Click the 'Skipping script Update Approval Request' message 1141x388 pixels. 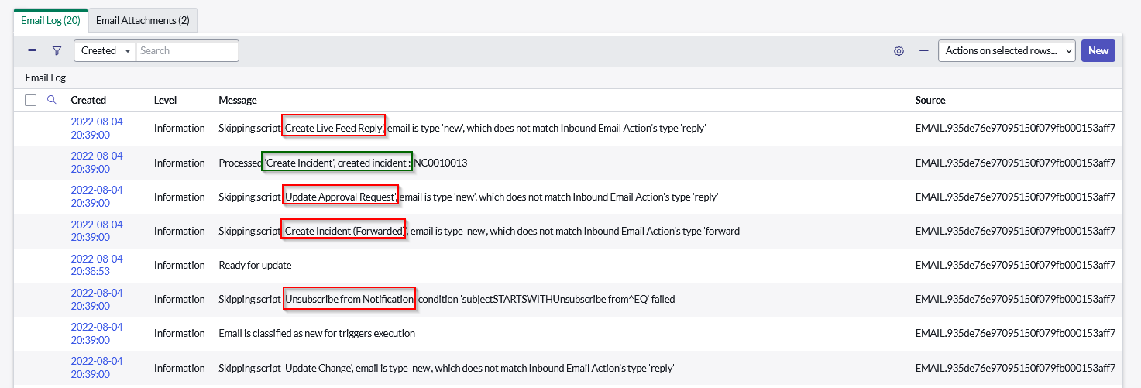(x=469, y=197)
